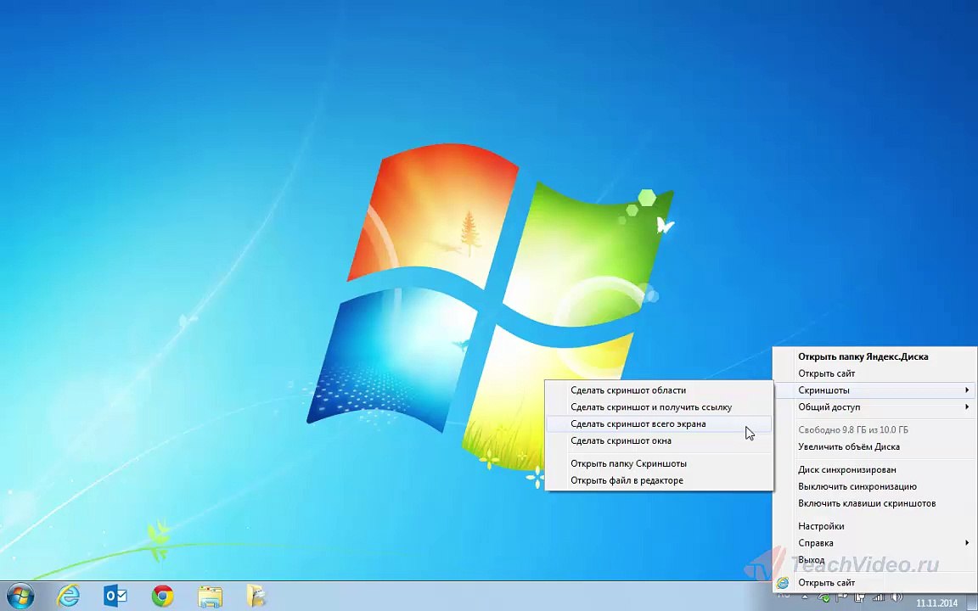This screenshot has width=978, height=611.
Task: Open Windows Explorer libraries taskbar icon
Action: 211,597
